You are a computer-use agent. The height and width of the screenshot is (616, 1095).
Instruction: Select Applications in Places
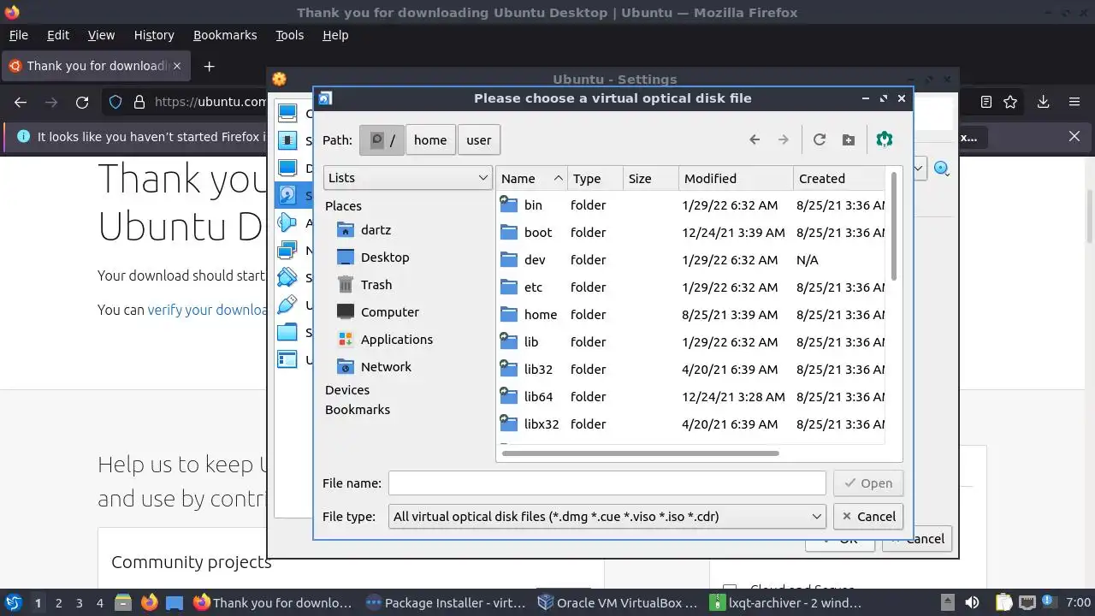pos(397,340)
